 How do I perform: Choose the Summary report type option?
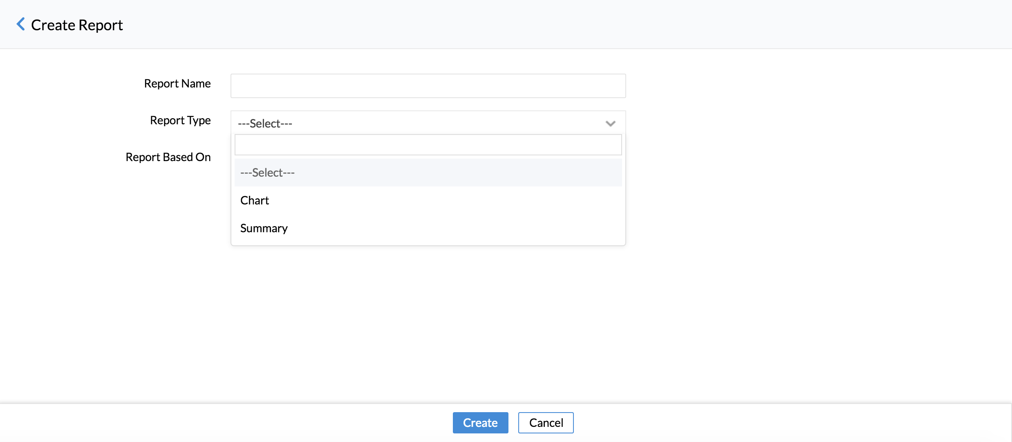(264, 228)
